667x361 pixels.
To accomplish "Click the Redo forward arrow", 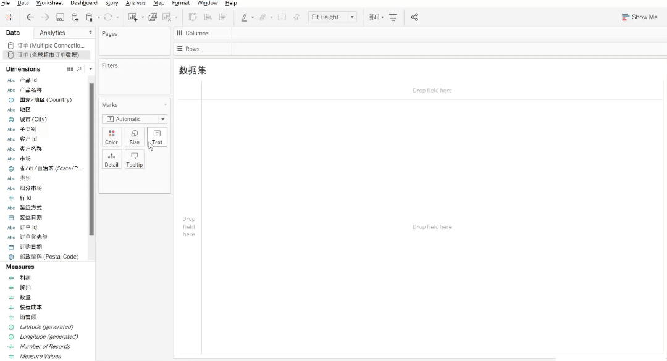I will 44,17.
